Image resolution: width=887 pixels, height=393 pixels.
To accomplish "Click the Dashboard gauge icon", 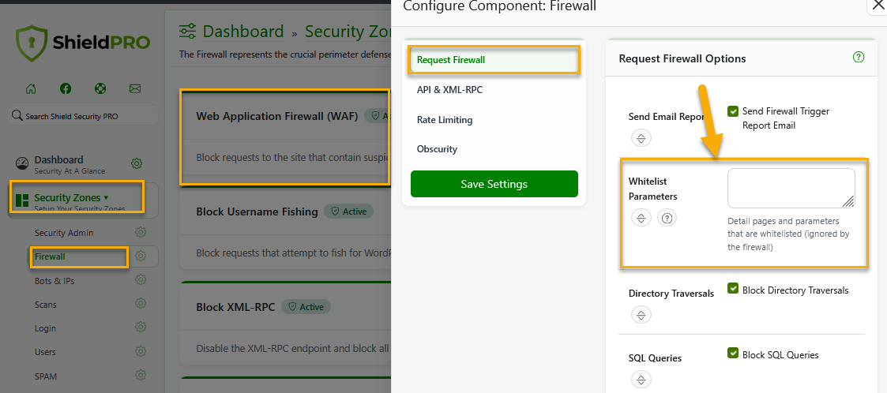I will (x=21, y=163).
